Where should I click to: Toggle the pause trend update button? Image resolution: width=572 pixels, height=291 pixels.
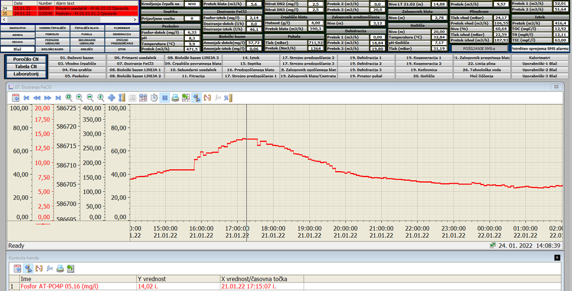click(x=165, y=97)
